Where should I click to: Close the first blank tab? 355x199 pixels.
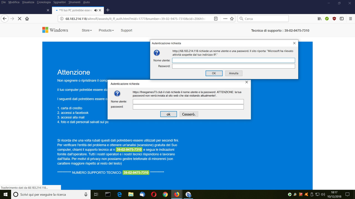click(48, 10)
